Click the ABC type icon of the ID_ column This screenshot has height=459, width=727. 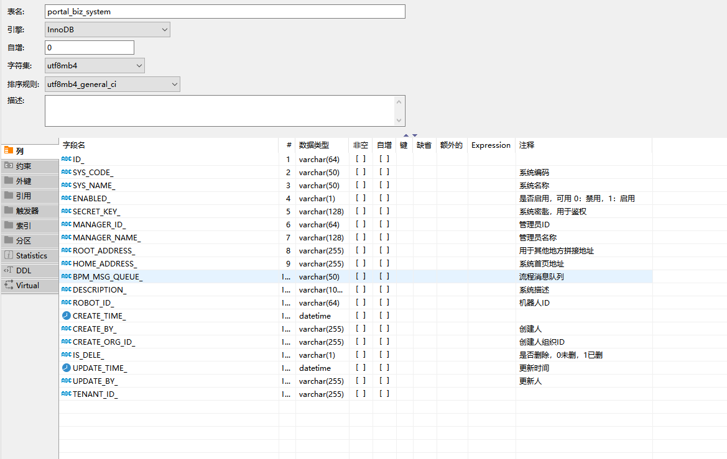pyautogui.click(x=67, y=159)
